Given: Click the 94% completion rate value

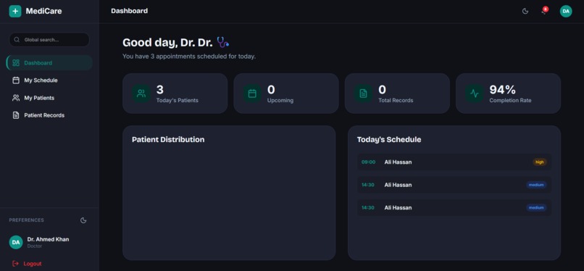Looking at the screenshot, I should [x=502, y=90].
